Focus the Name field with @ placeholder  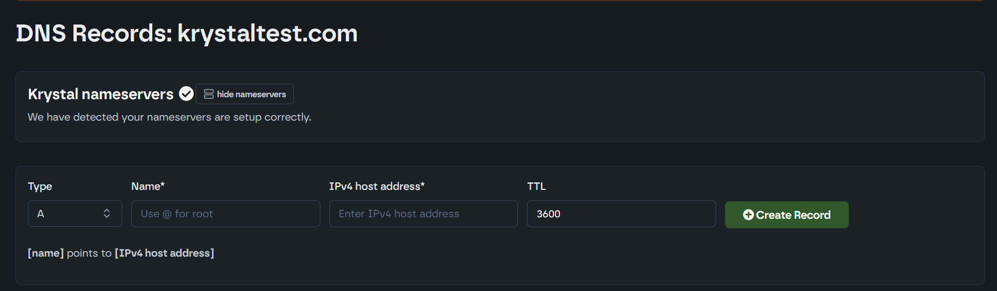226,214
